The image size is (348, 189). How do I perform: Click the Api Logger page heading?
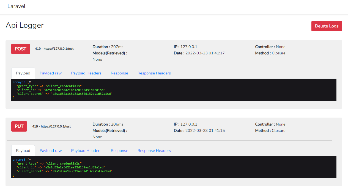pos(24,25)
